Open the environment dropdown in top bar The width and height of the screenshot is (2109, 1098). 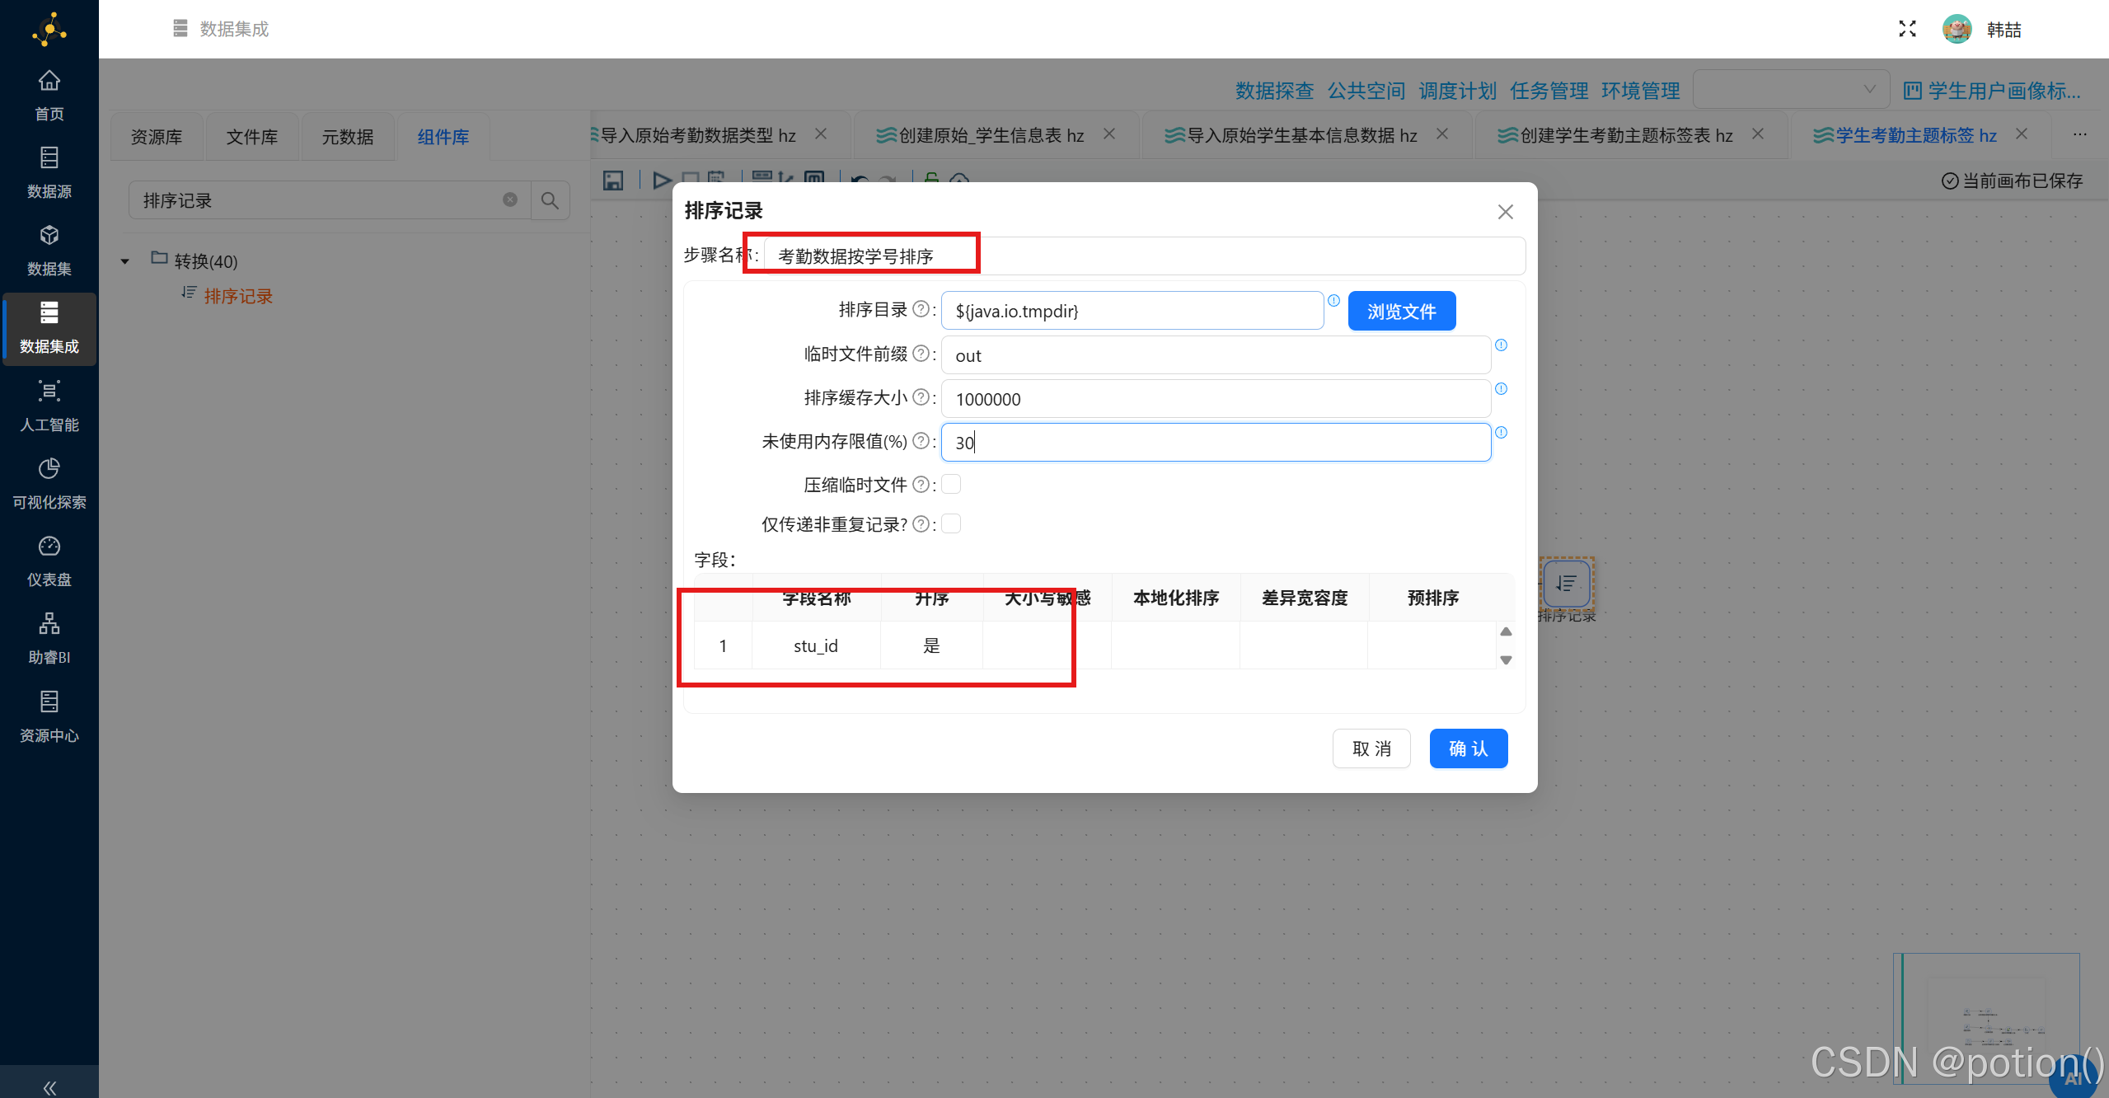(1791, 89)
